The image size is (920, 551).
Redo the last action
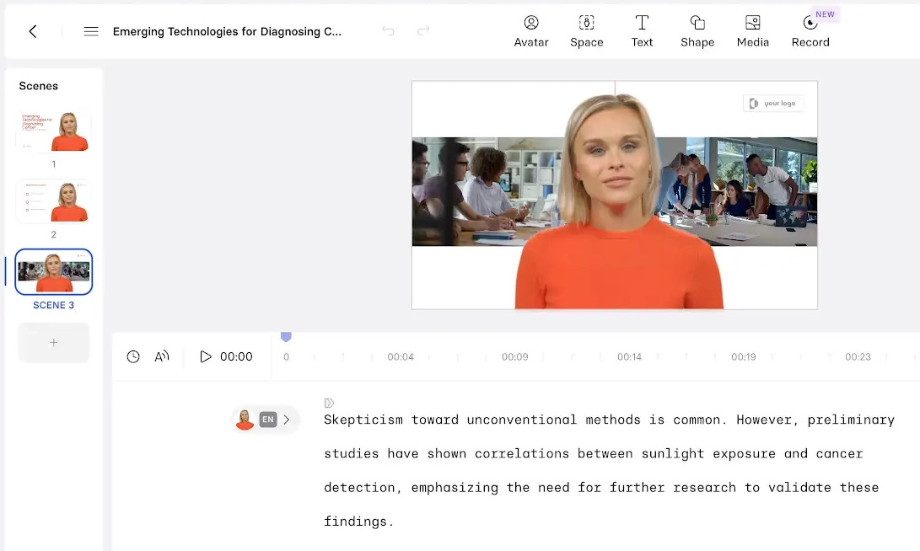click(423, 30)
